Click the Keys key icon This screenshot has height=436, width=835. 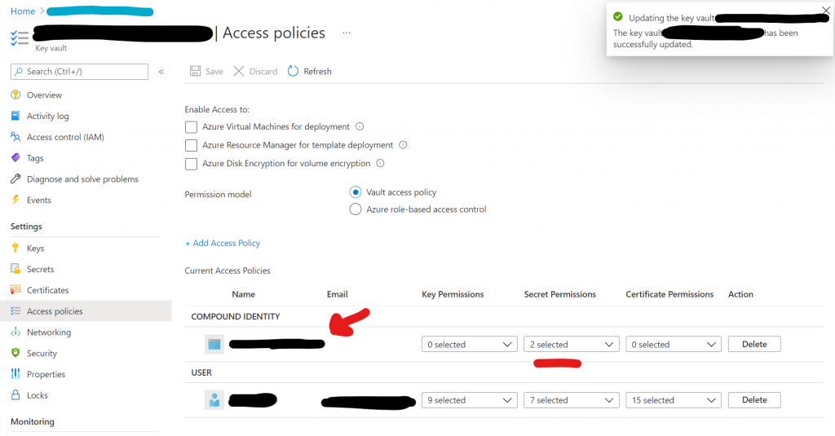[15, 248]
